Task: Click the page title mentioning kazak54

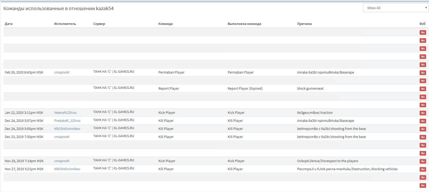Action: coord(59,8)
